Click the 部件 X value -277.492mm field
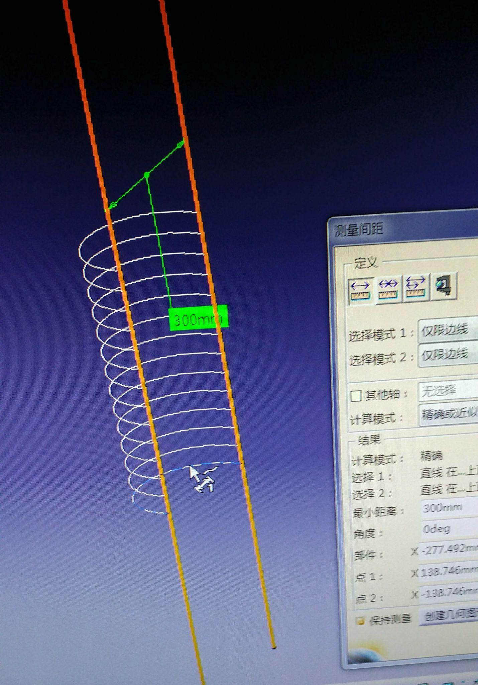The height and width of the screenshot is (685, 478). coord(448,550)
